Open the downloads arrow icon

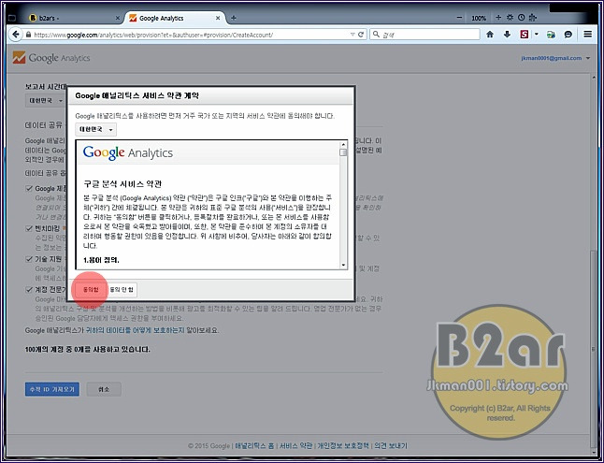pos(507,35)
